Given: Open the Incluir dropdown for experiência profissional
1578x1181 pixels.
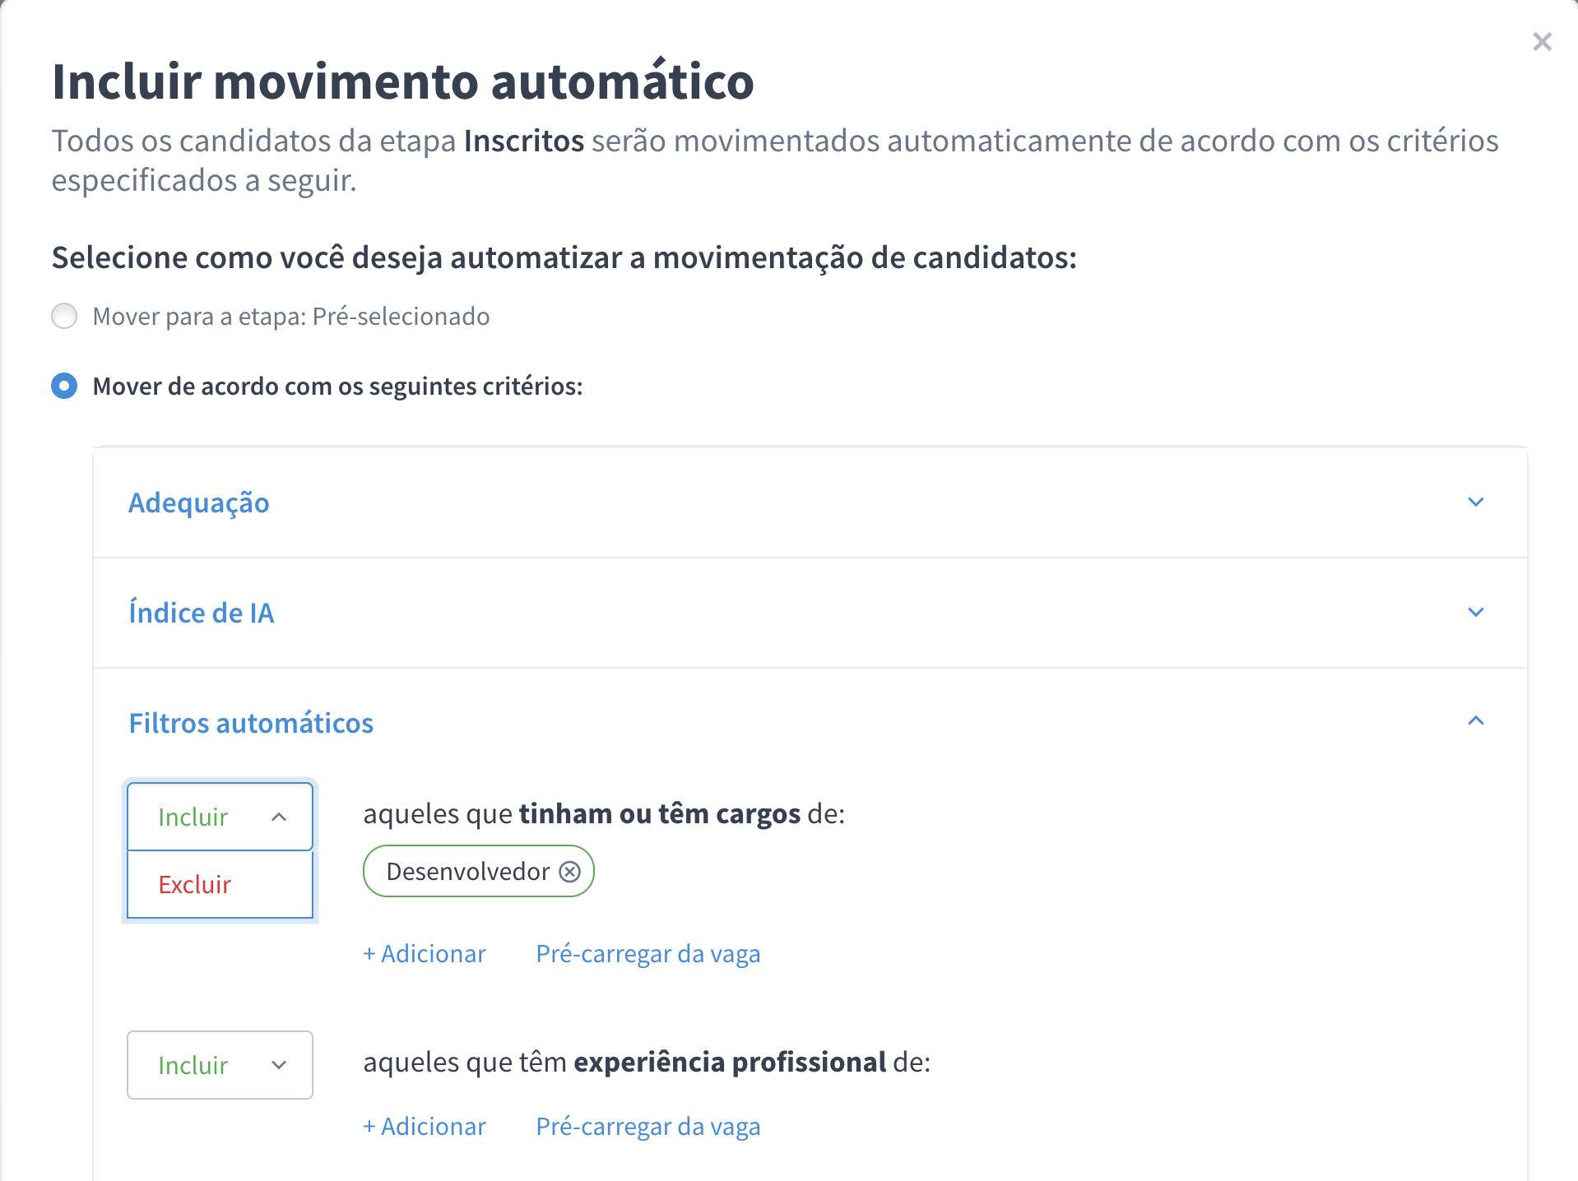Looking at the screenshot, I should point(220,1065).
